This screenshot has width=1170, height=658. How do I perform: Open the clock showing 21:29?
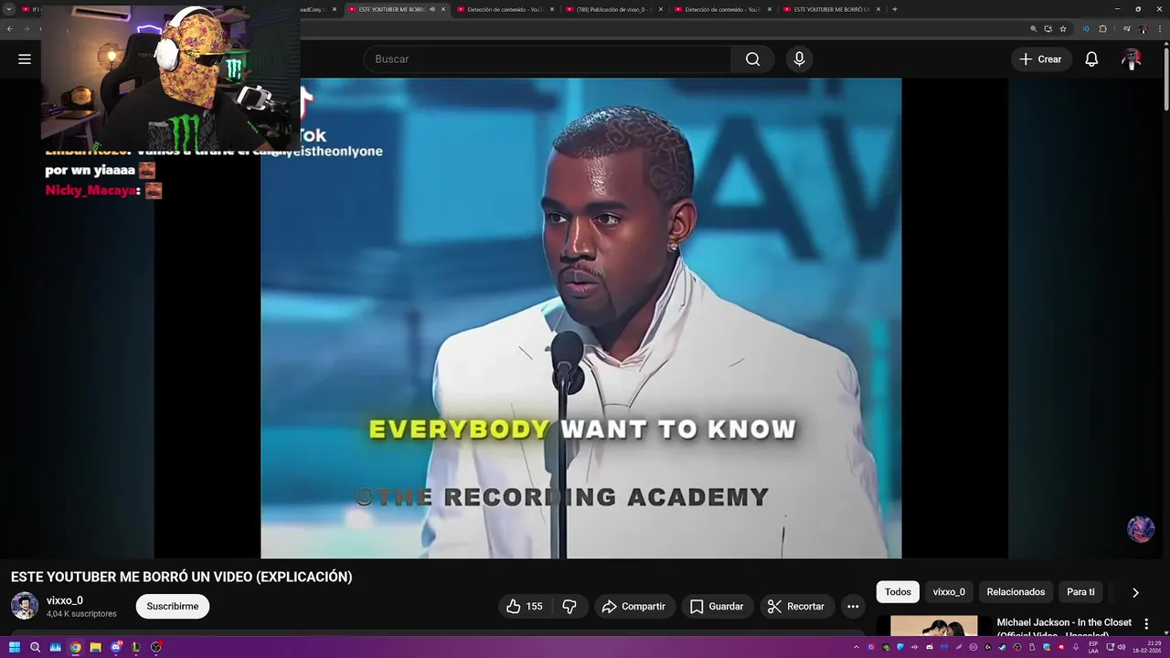(1148, 647)
